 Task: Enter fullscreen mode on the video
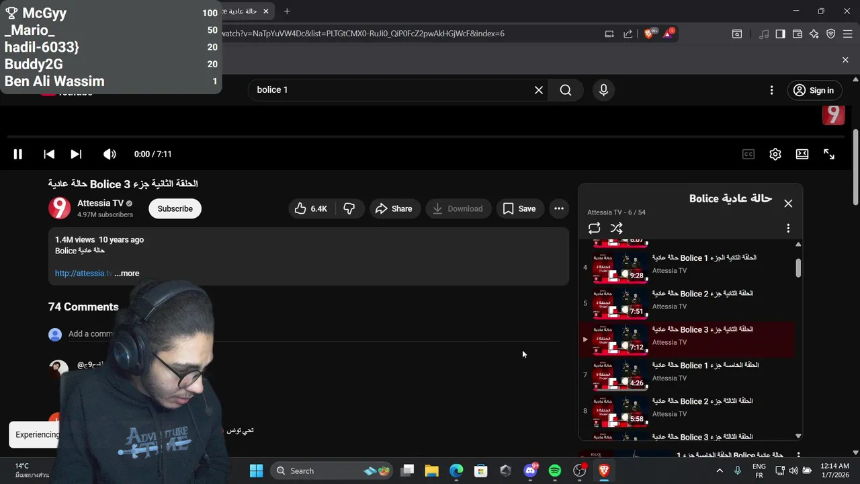[829, 154]
